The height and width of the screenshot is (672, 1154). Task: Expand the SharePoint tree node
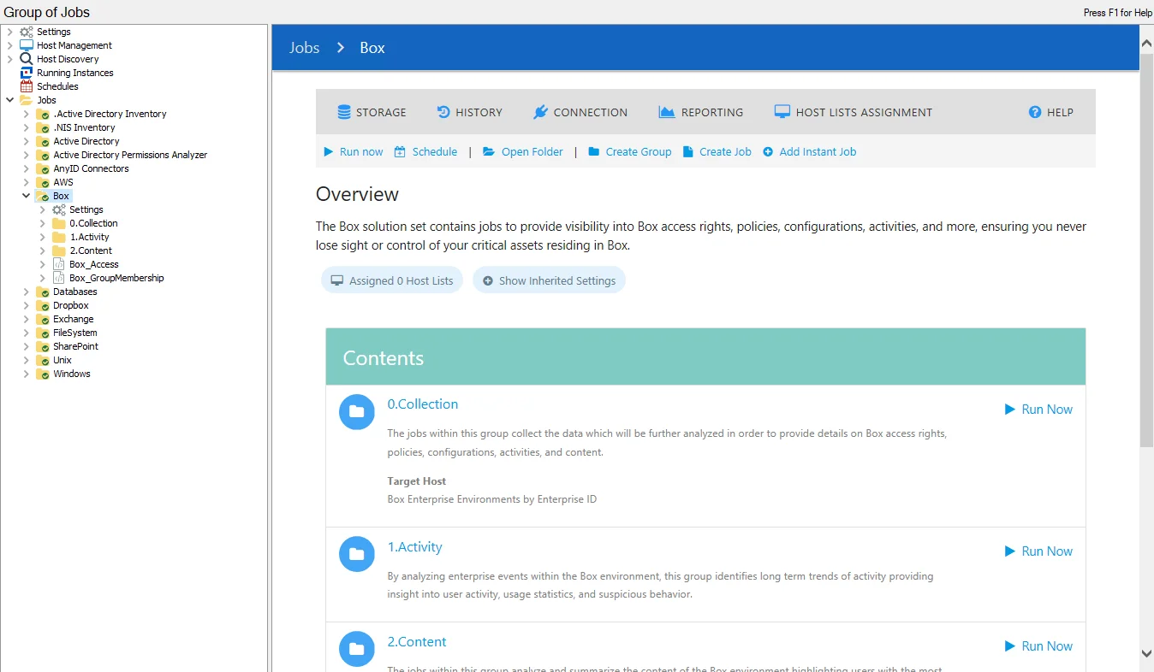click(27, 346)
